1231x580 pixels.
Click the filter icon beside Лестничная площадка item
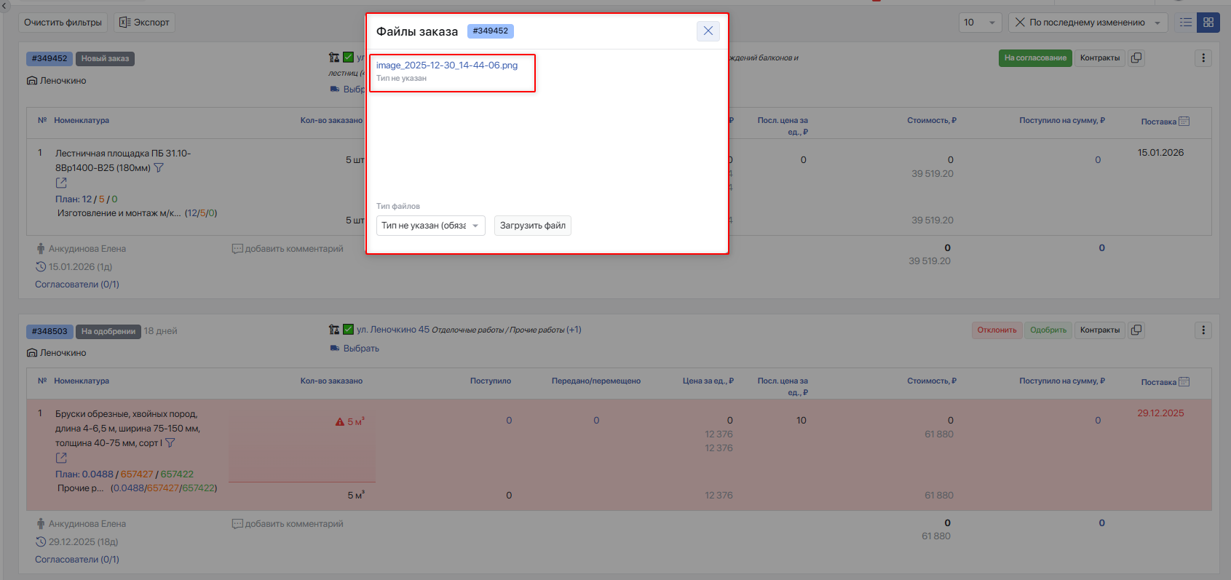(x=159, y=168)
